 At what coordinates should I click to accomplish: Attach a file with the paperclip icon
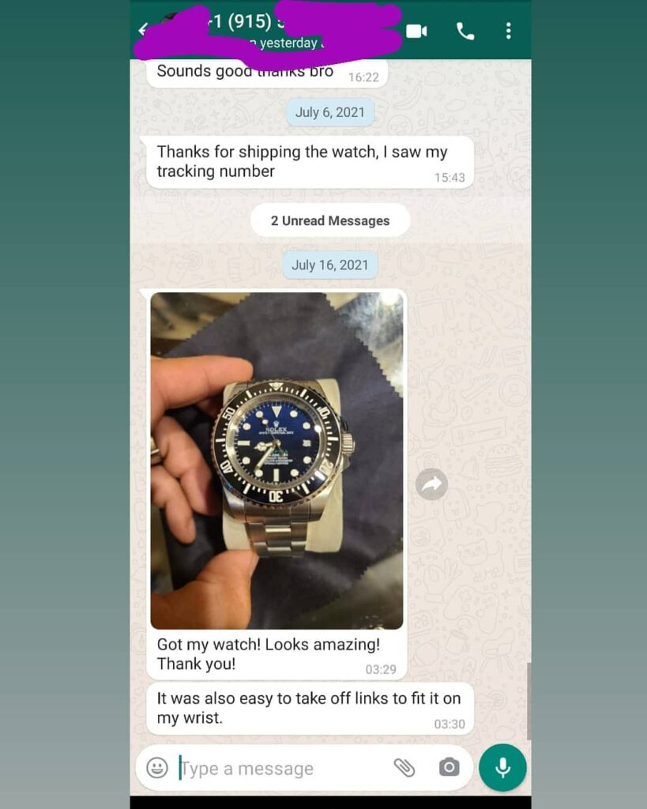coord(404,768)
